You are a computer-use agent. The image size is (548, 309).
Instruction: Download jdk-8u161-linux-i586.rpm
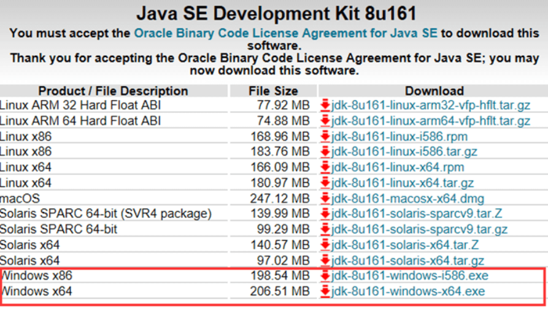[399, 136]
